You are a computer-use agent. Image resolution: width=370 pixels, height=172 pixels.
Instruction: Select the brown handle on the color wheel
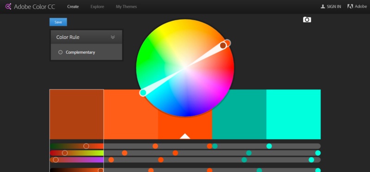pos(223,45)
